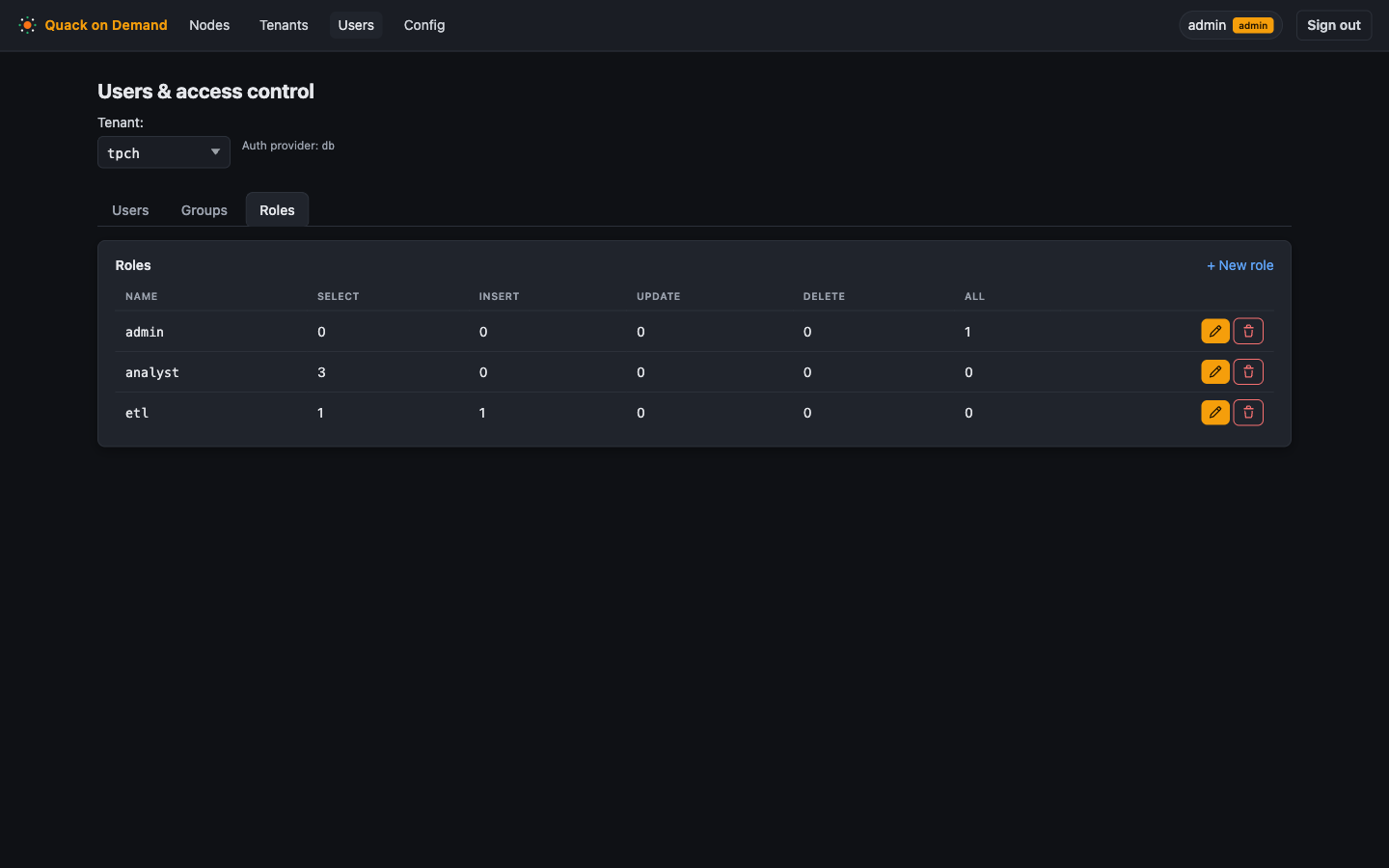Click the SELECT column header
1389x868 pixels.
click(339, 296)
